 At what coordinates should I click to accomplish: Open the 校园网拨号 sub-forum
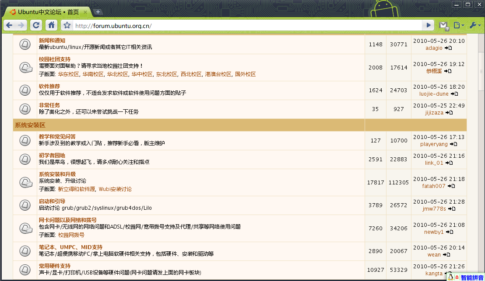(x=71, y=235)
